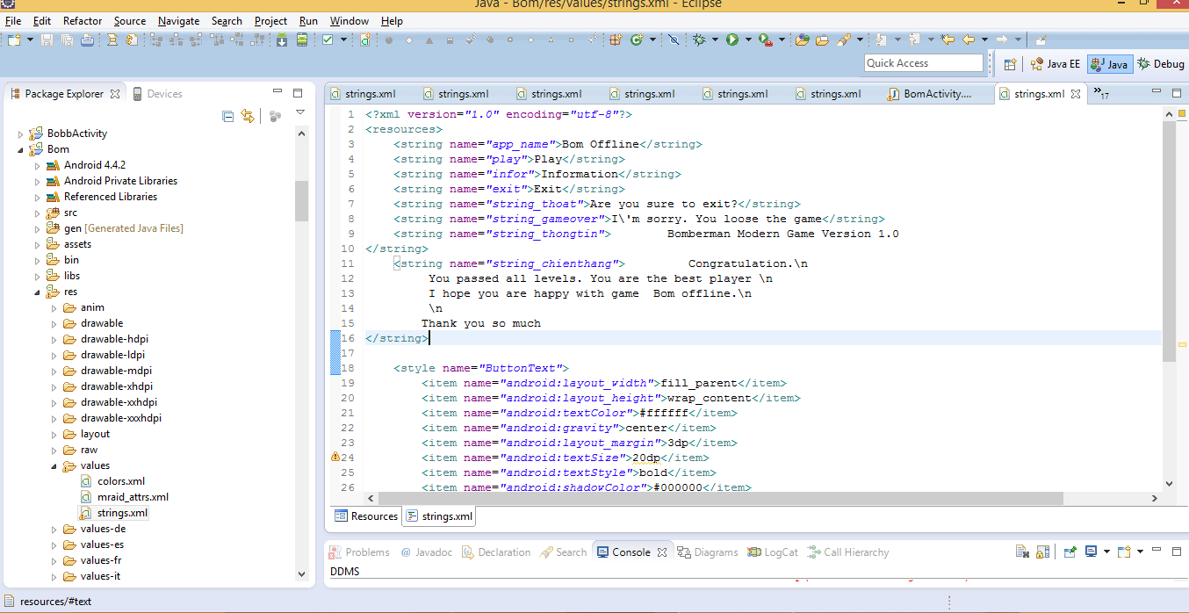Go to Last Edit Location icon

[947, 40]
